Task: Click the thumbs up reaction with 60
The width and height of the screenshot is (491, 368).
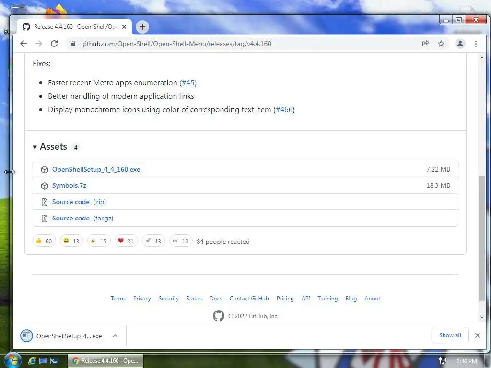Action: click(44, 241)
